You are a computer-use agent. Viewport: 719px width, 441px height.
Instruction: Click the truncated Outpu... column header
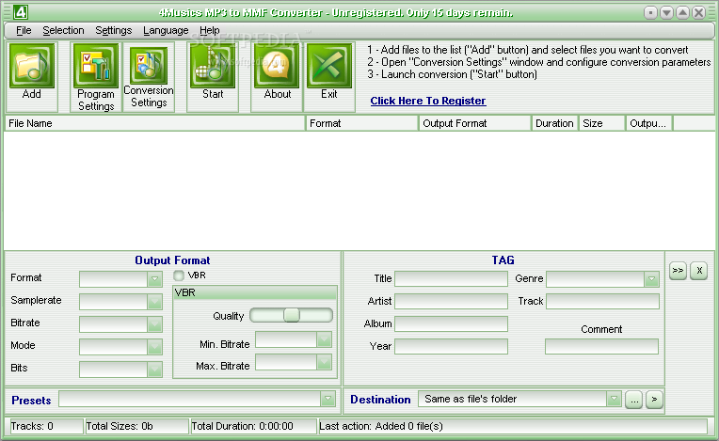tap(649, 123)
